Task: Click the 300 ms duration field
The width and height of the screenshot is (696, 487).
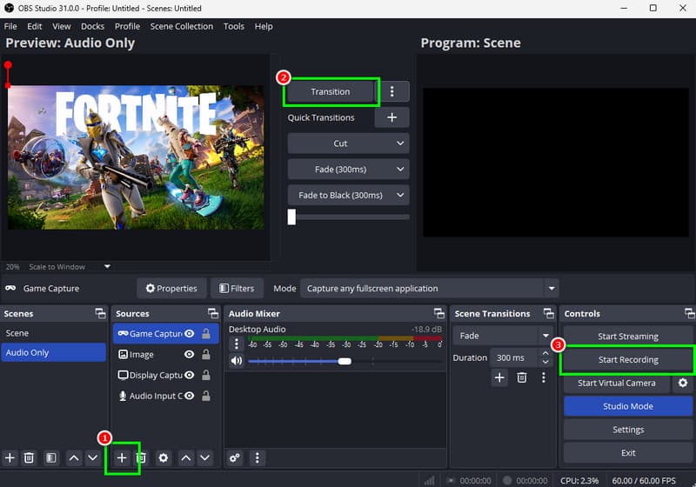Action: (516, 357)
